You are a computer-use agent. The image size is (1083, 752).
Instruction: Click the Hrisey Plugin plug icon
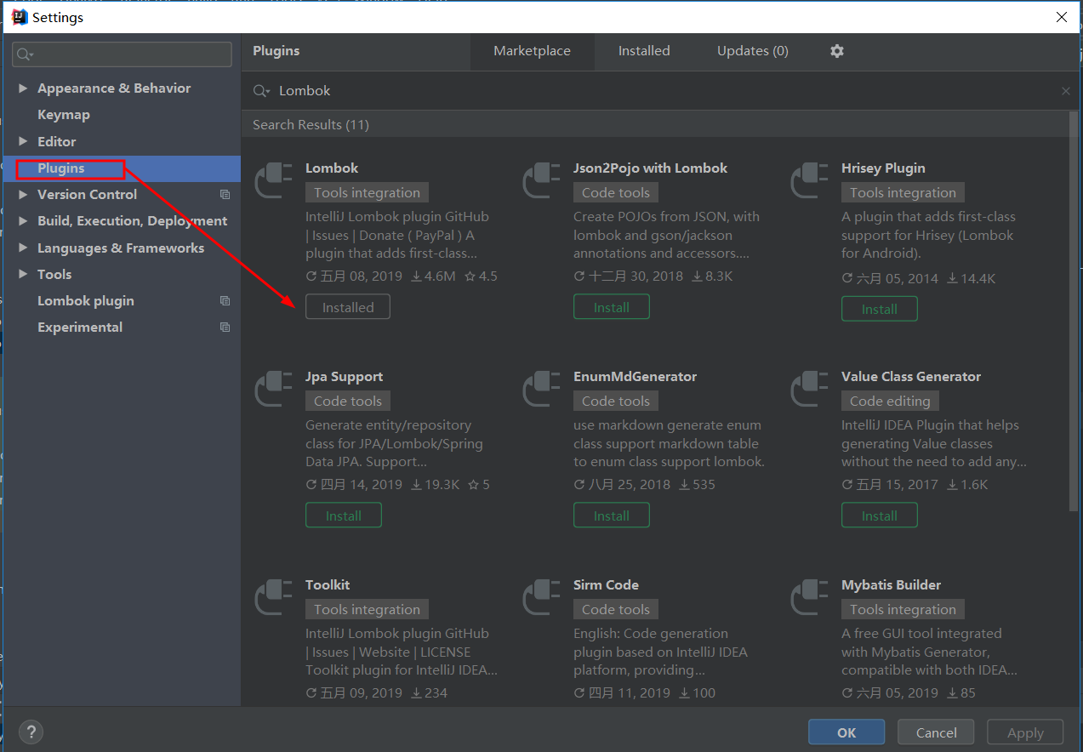click(x=810, y=180)
